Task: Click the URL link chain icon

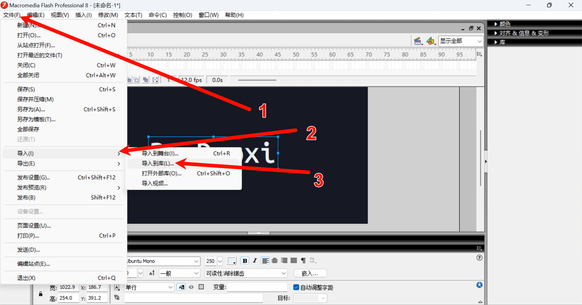Action: (x=117, y=297)
